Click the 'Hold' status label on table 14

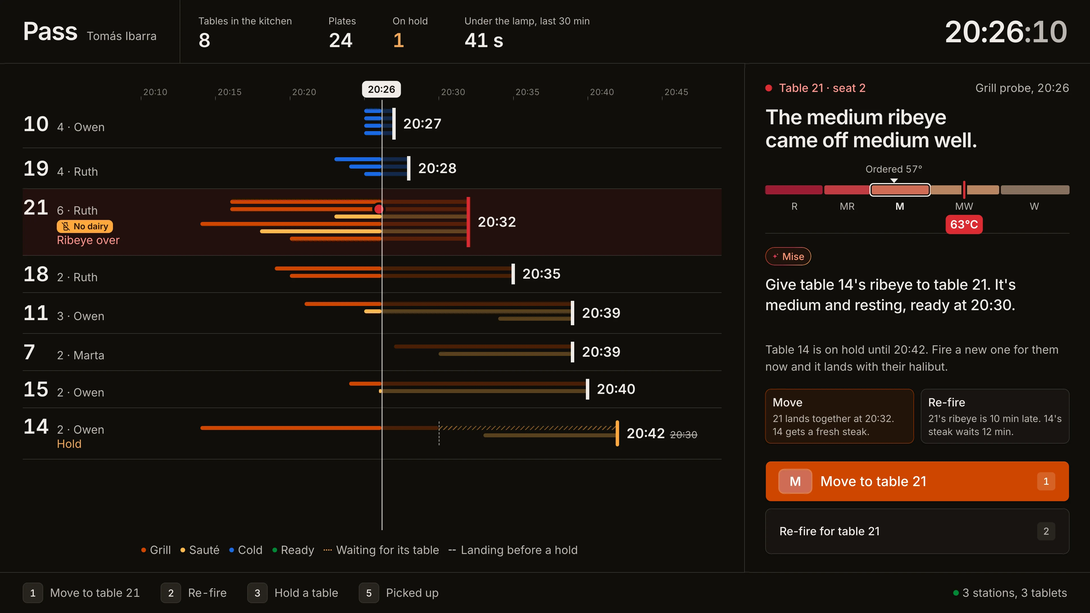pyautogui.click(x=69, y=444)
